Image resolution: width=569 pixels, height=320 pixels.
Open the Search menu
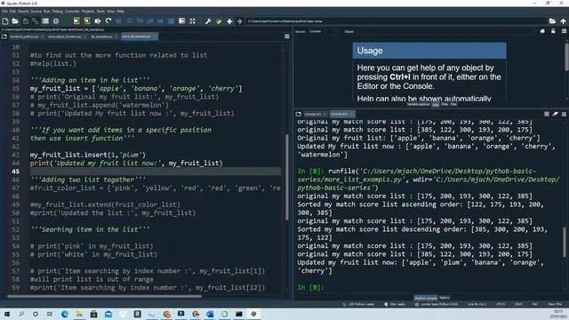pyautogui.click(x=23, y=12)
